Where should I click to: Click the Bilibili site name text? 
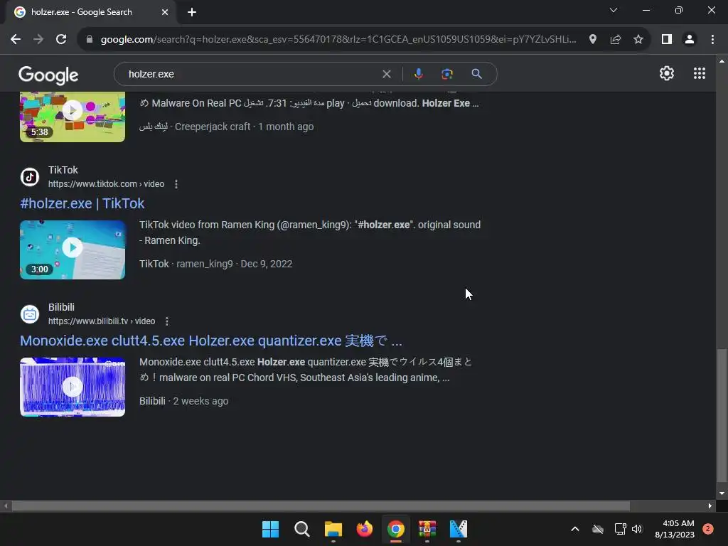[x=61, y=307]
